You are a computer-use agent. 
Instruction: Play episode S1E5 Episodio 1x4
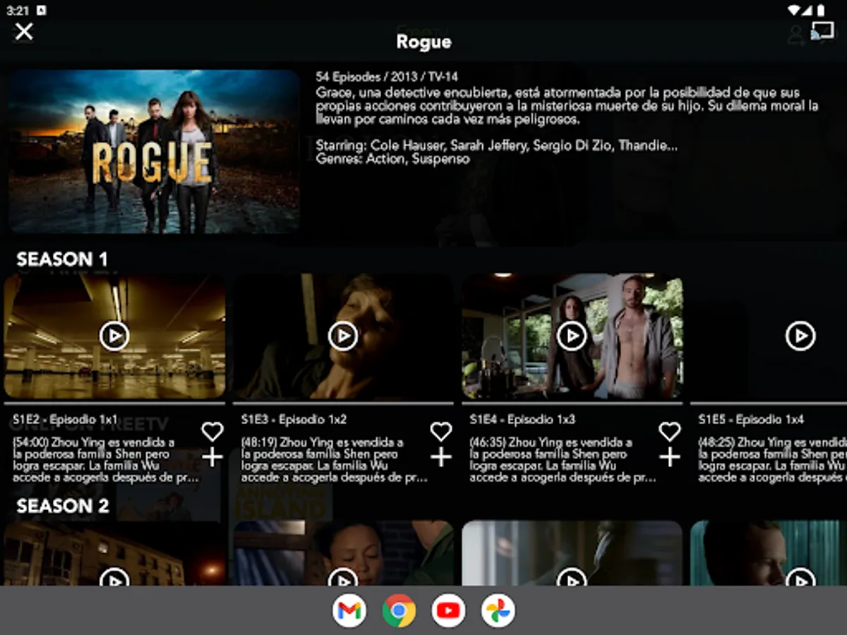pos(800,336)
